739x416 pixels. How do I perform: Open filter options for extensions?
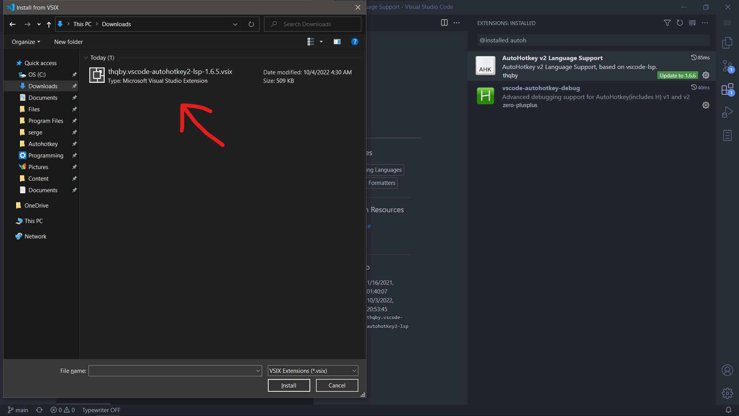[x=667, y=23]
